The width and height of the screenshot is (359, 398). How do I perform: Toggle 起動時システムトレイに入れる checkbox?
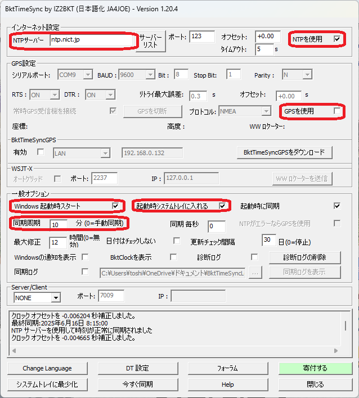[222, 206]
